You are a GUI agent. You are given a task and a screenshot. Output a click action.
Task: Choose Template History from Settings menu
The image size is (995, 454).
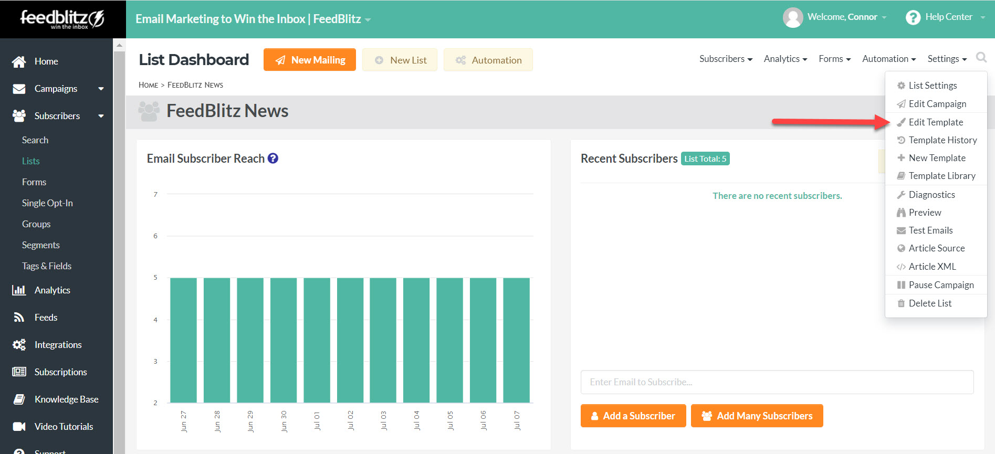coord(936,140)
